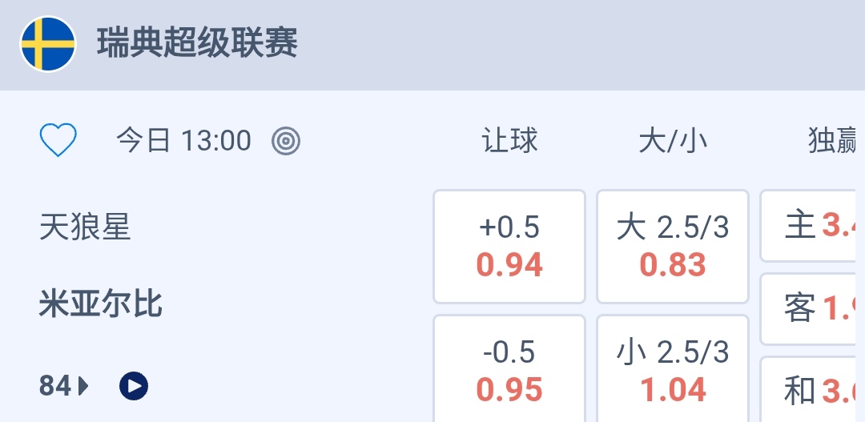The height and width of the screenshot is (422, 865).
Task: Choose the 客 away win odds
Action: pyautogui.click(x=813, y=308)
